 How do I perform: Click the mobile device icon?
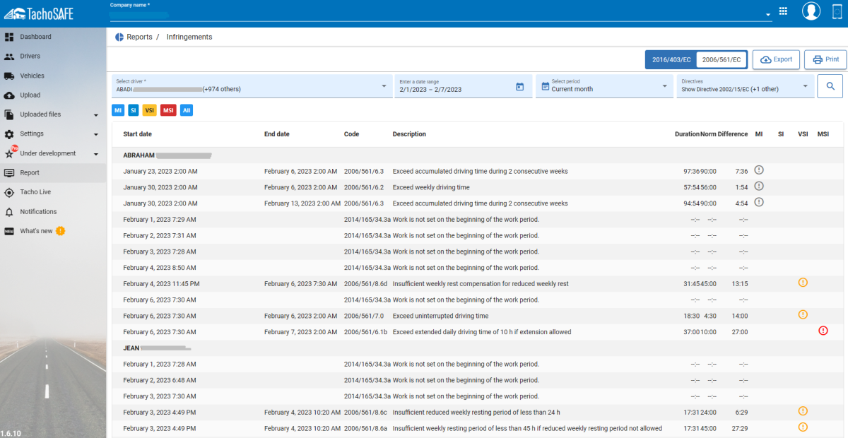click(837, 11)
